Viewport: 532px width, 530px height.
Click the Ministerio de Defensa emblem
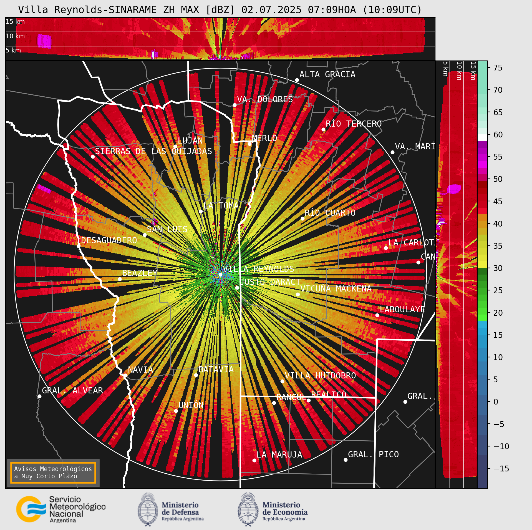[x=148, y=509]
